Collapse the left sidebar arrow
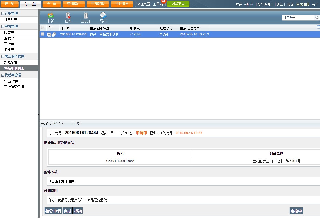The height and width of the screenshot is (218, 320). pos(38,114)
